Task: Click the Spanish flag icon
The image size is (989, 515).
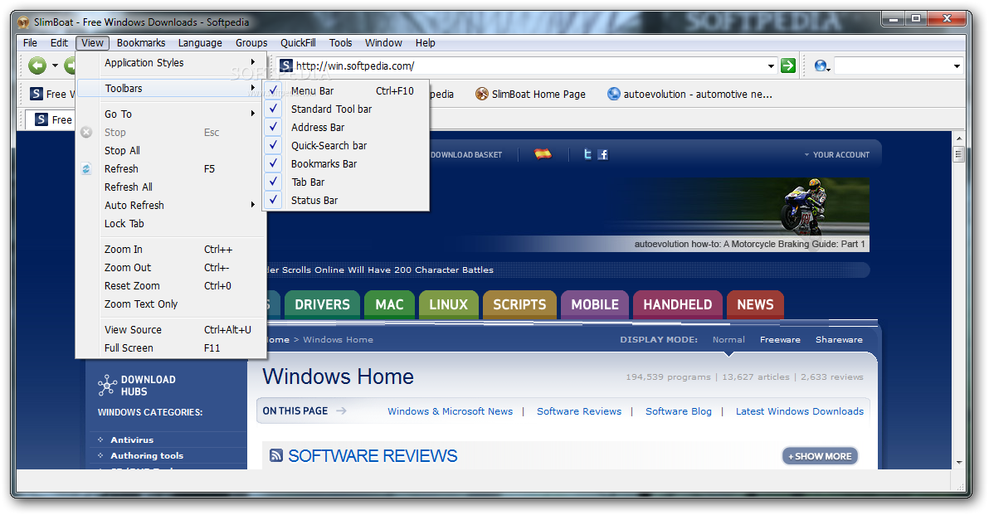Action: click(x=543, y=153)
